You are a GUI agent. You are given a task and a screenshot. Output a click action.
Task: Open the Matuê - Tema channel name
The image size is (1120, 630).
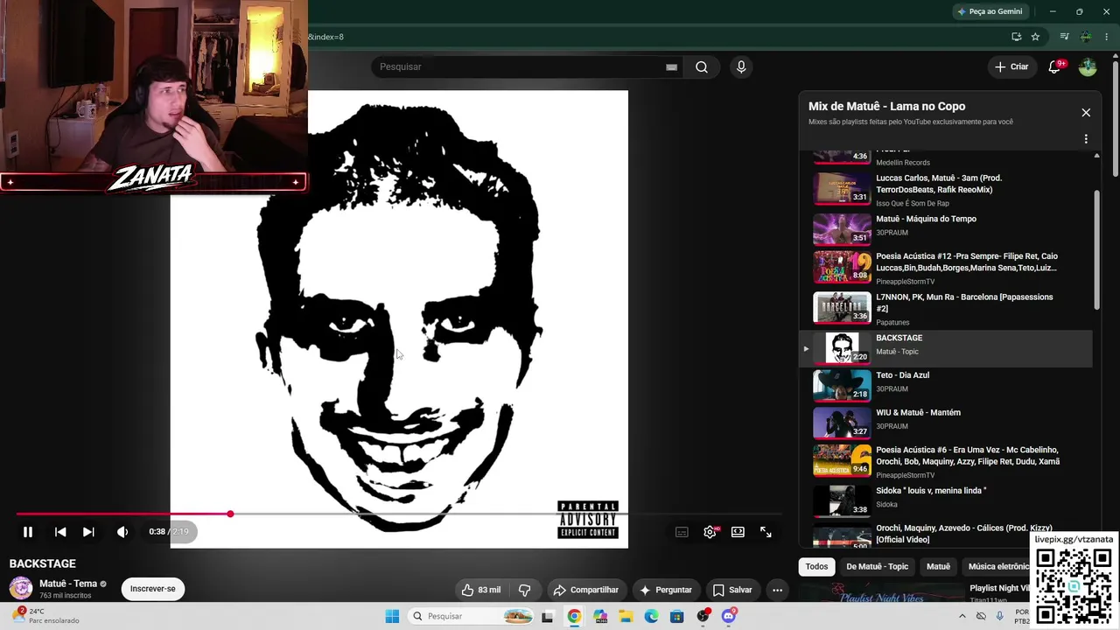pyautogui.click(x=68, y=584)
